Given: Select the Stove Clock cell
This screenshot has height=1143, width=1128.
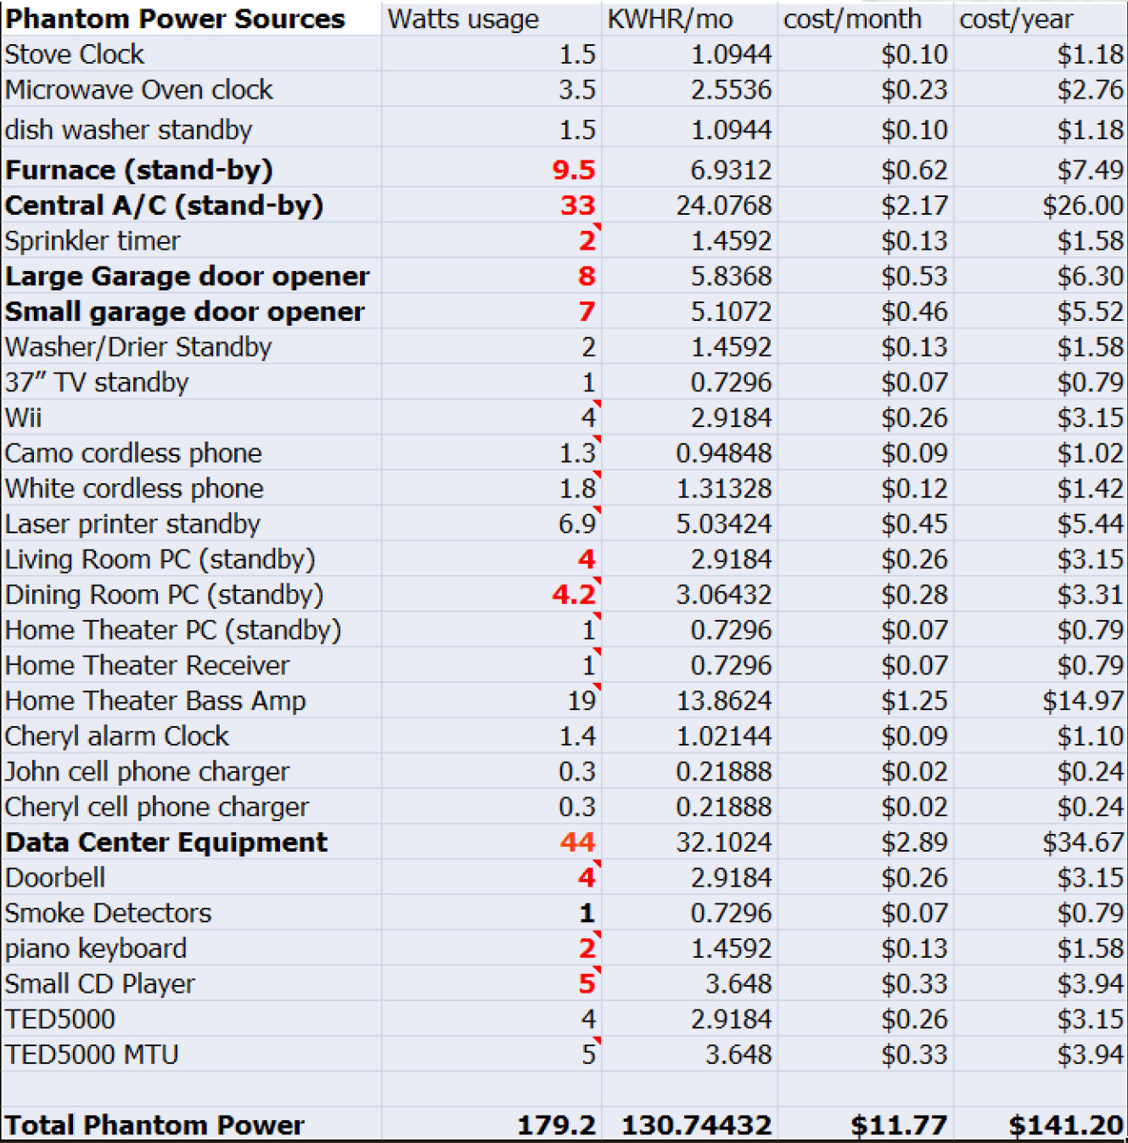Looking at the screenshot, I should [75, 54].
